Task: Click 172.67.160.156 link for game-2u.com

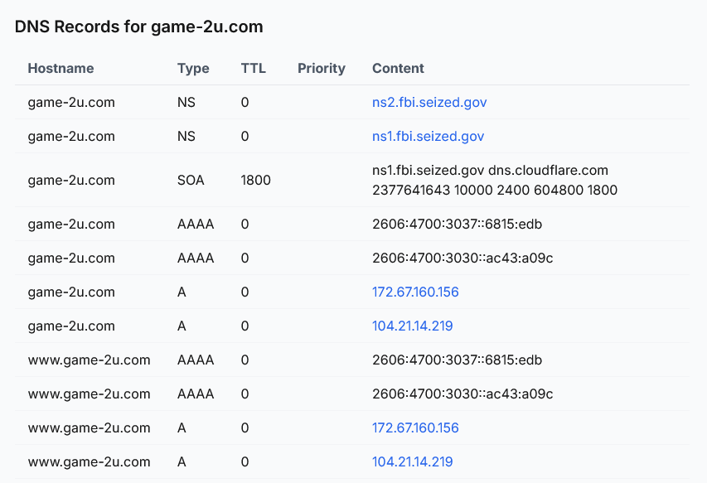Action: [x=415, y=292]
